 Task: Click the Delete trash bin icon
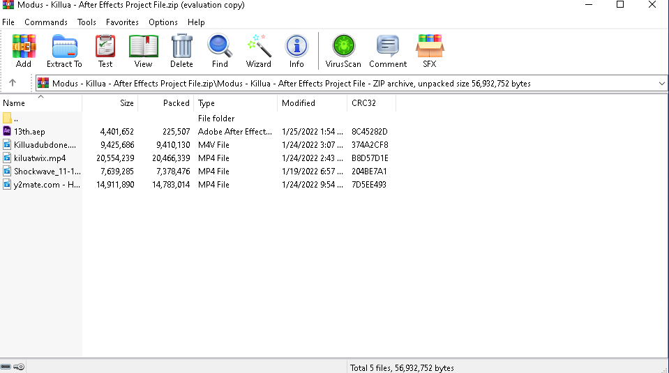pos(182,46)
